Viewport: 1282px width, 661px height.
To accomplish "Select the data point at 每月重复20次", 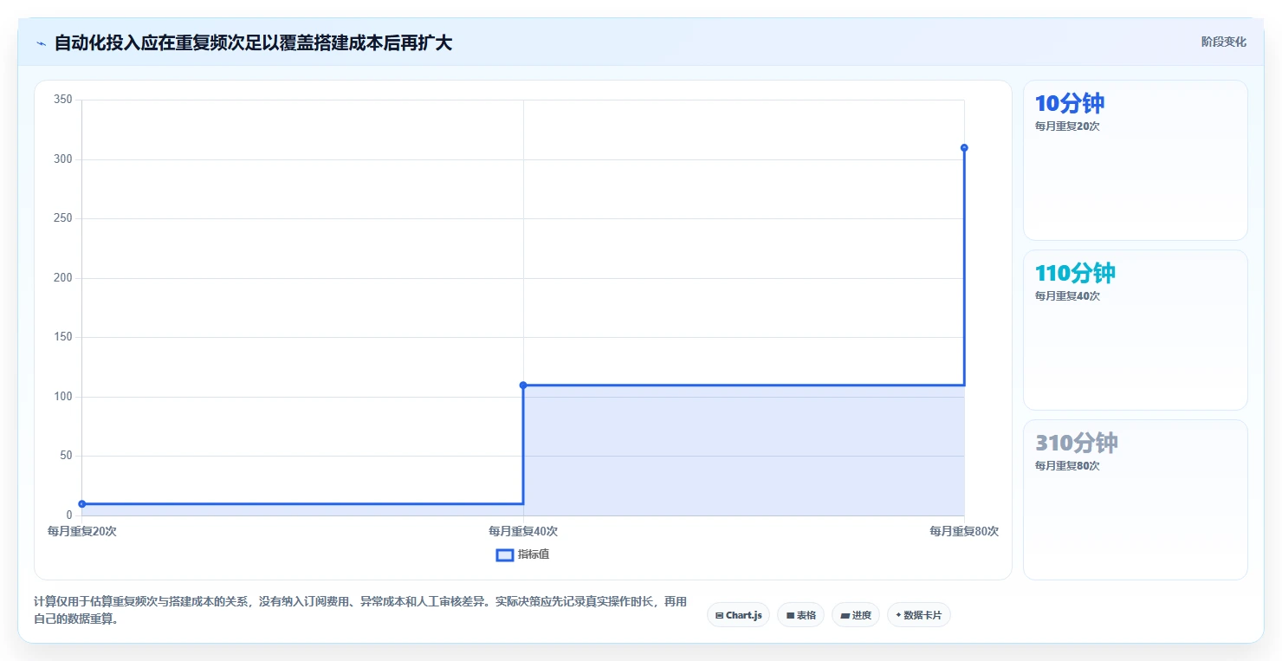I will coord(82,503).
